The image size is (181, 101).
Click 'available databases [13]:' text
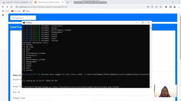tap(35, 43)
